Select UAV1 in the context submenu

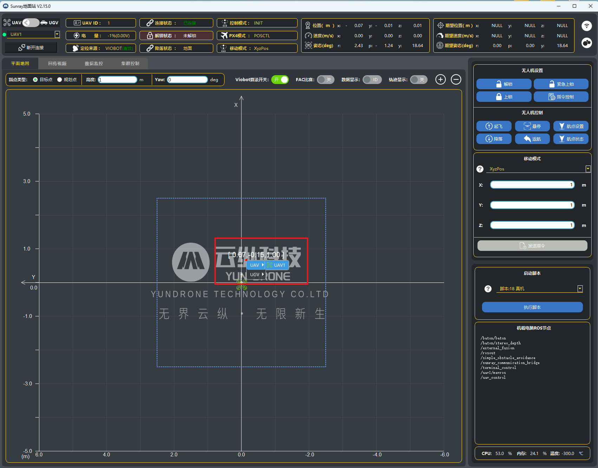click(277, 265)
